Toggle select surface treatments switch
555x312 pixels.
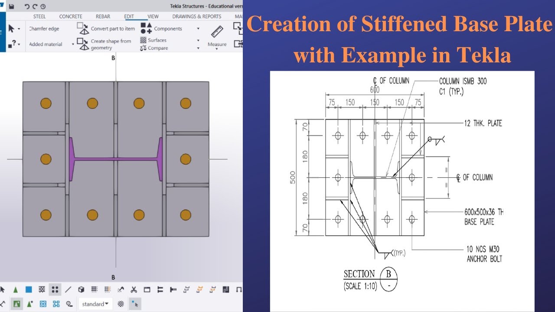(42, 289)
